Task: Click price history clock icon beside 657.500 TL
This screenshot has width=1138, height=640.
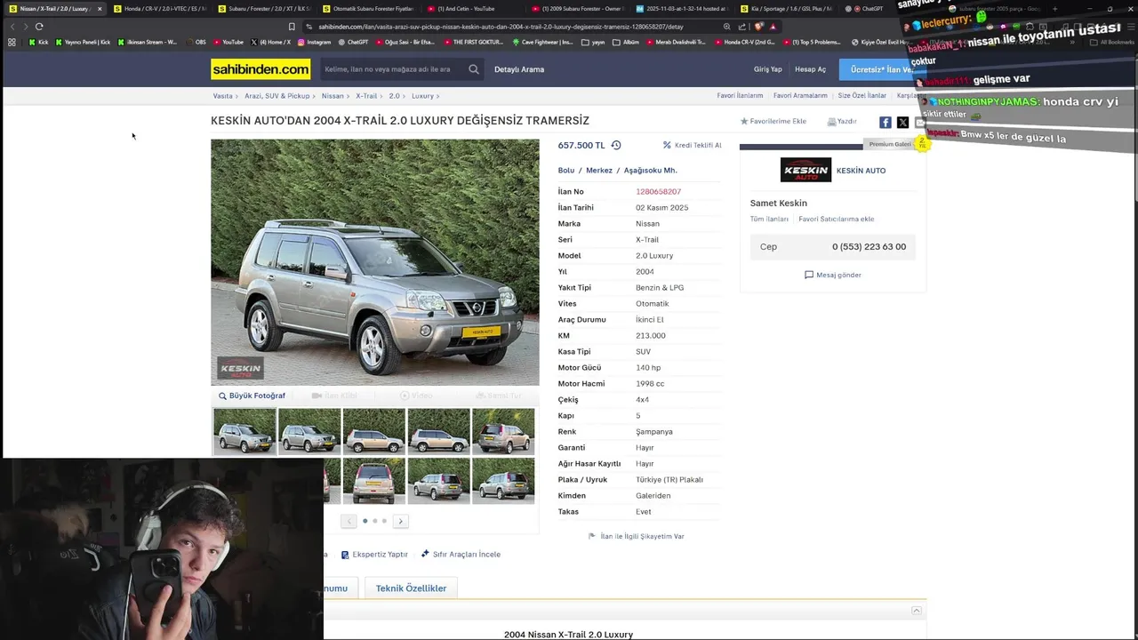Action: click(616, 146)
